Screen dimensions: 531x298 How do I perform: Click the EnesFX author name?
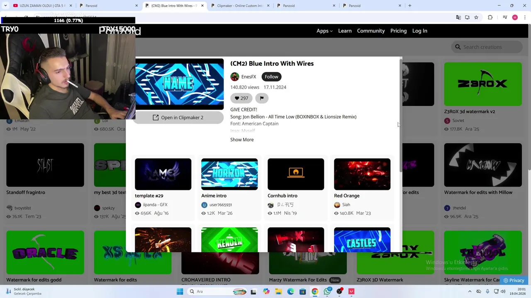pos(248,77)
